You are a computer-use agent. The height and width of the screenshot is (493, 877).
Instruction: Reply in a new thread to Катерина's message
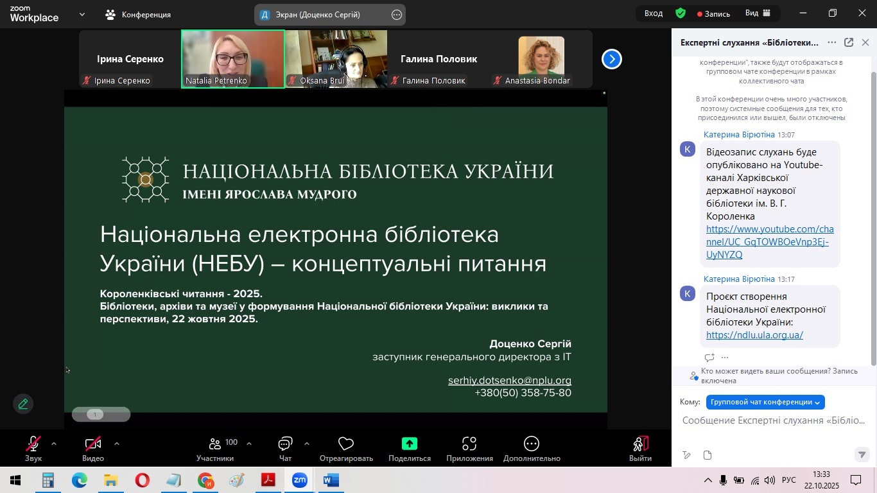click(x=709, y=358)
